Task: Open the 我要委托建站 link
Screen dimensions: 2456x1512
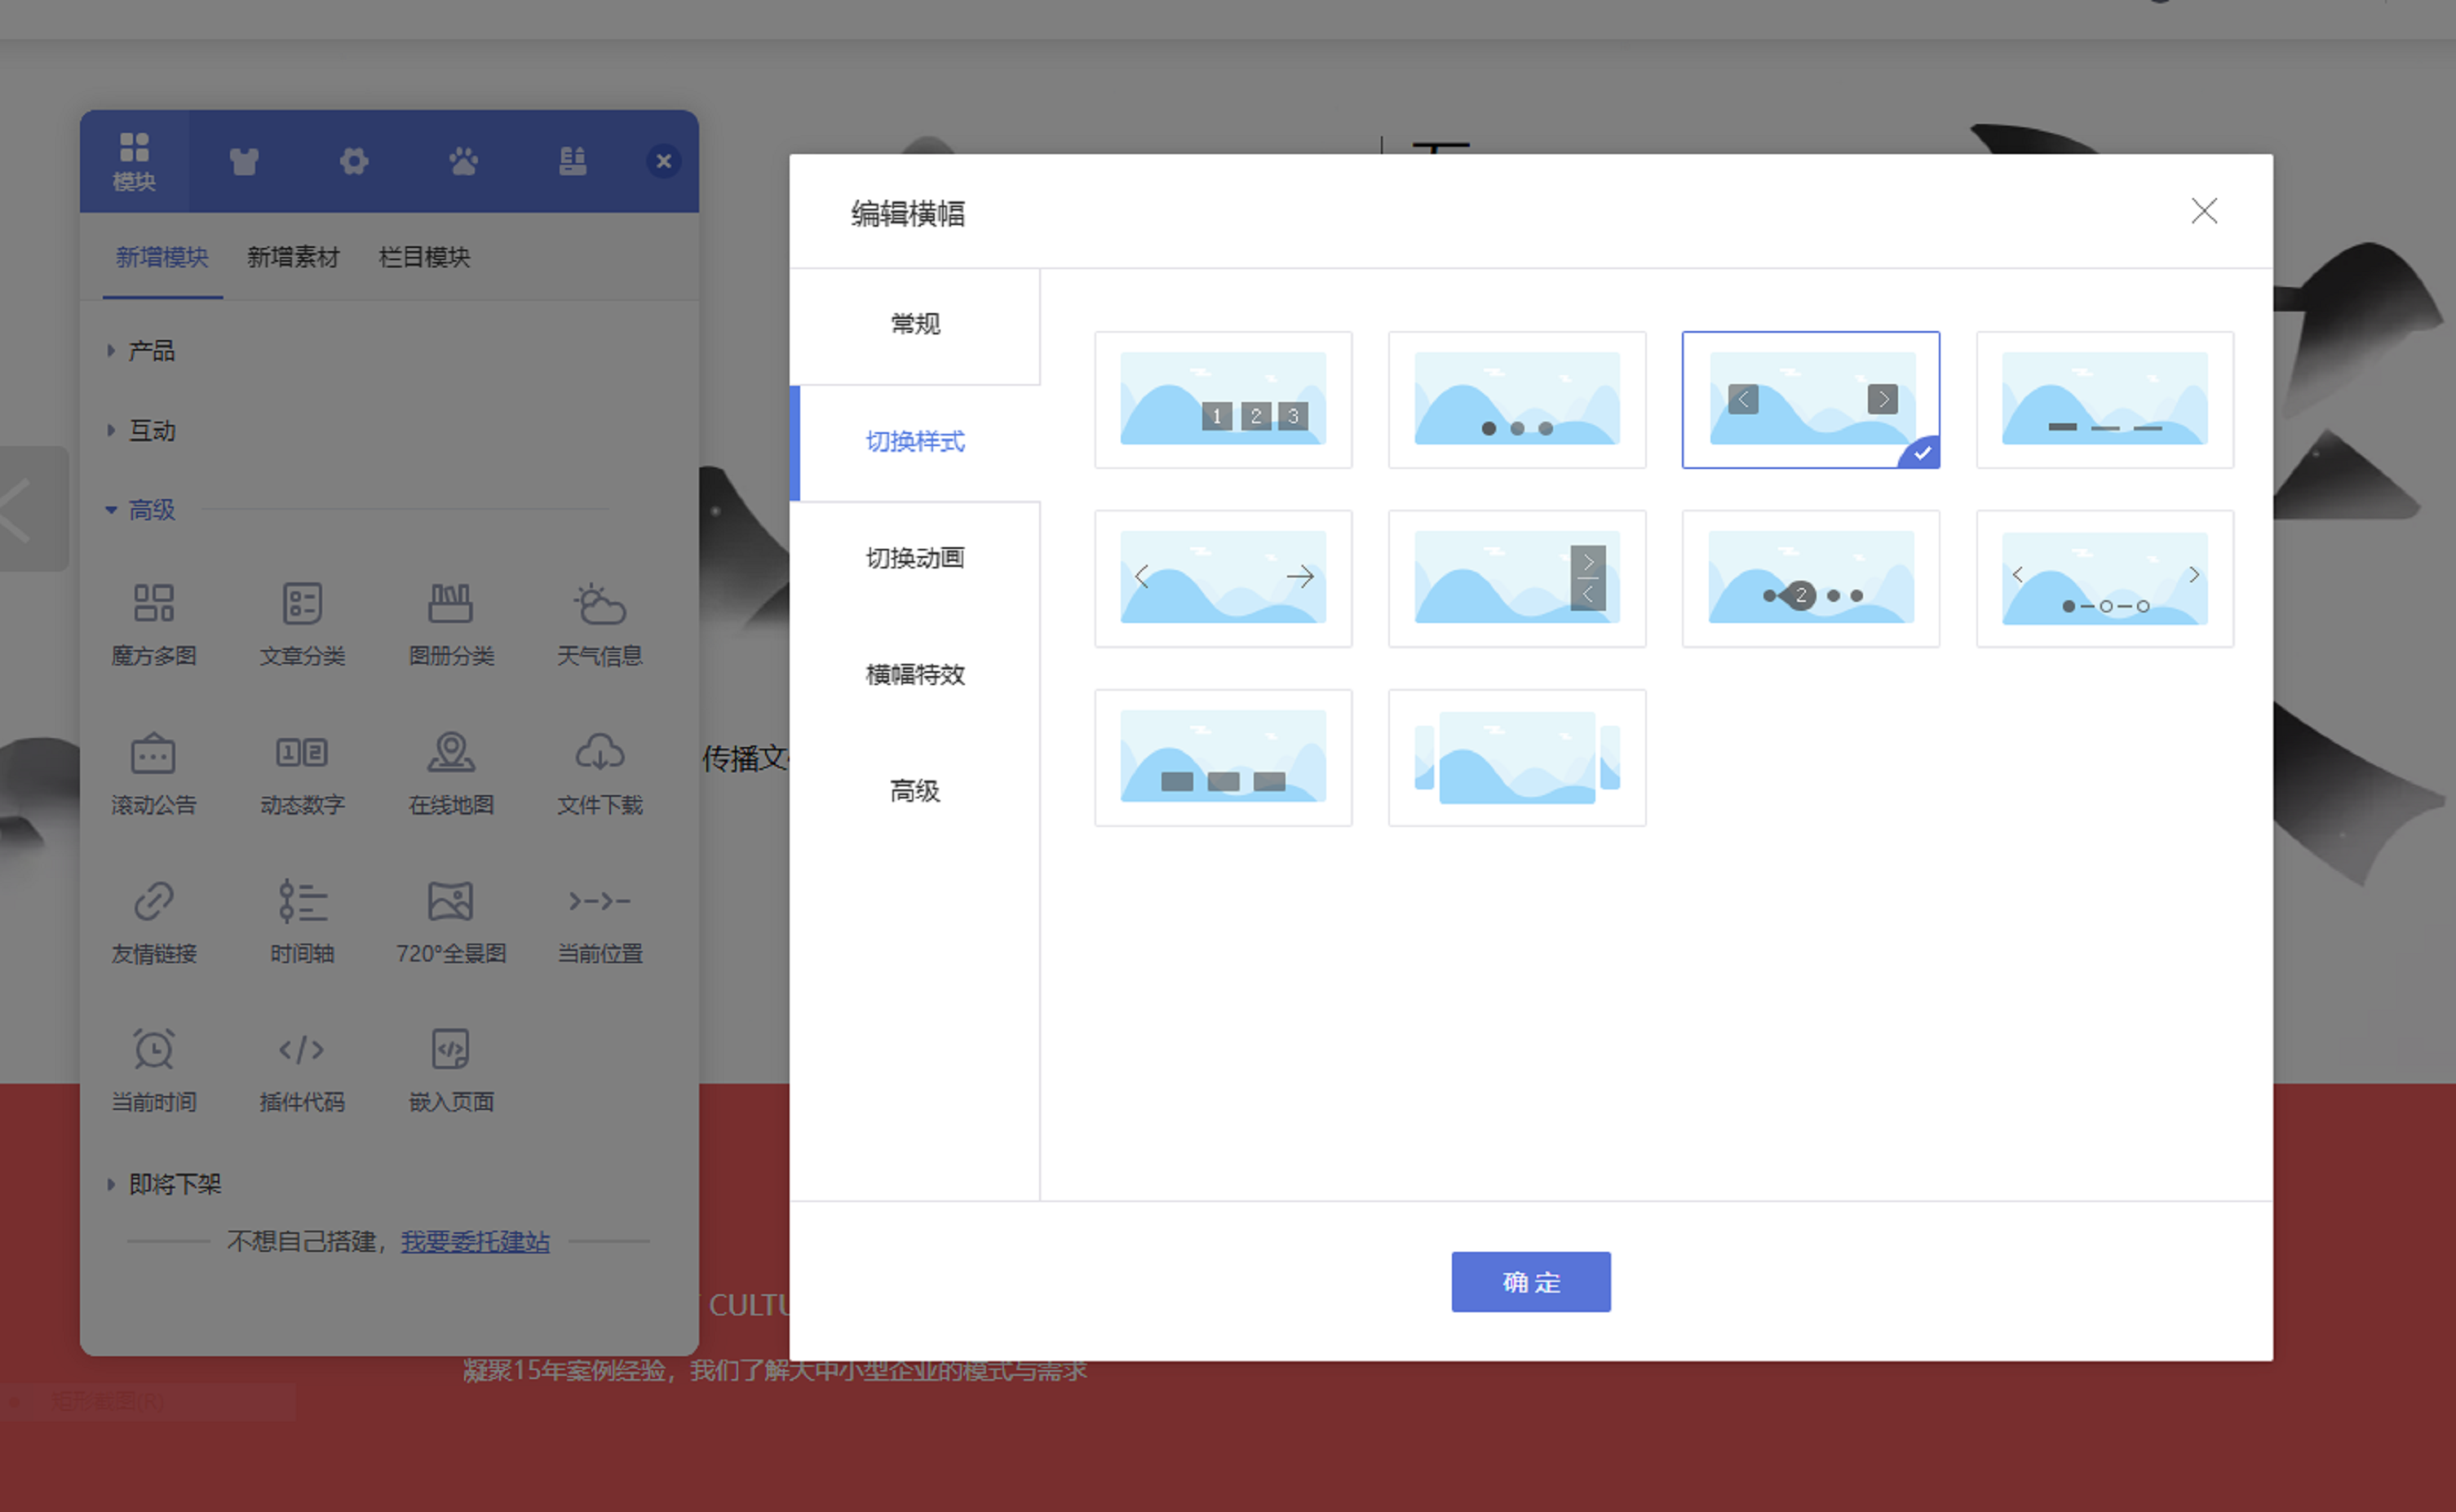Action: point(475,1241)
